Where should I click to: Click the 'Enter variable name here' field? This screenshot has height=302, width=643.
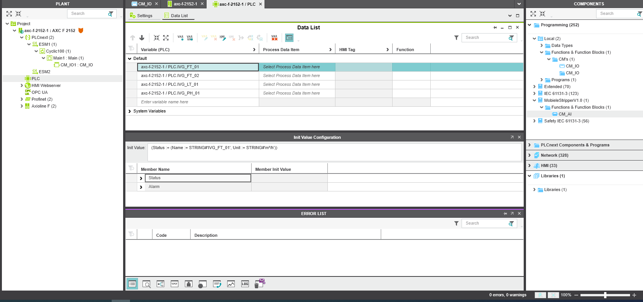point(198,102)
